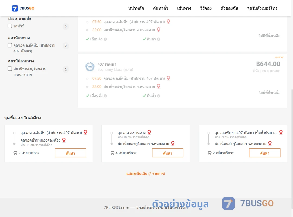293x217 pixels.
Task: Click info icon next to ฿644 trip's คืนตั๋ว
Action: tap(158, 96)
